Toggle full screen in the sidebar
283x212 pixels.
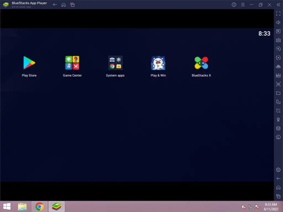[x=278, y=14]
